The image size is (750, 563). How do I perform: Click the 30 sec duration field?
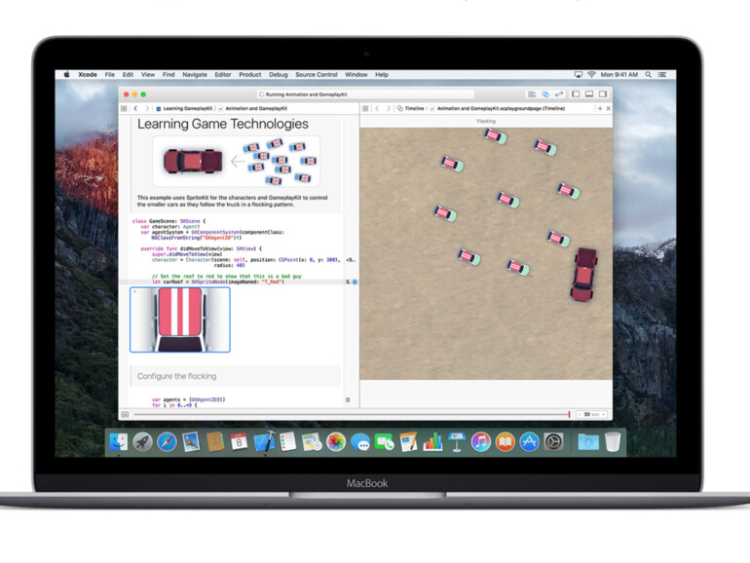click(591, 414)
